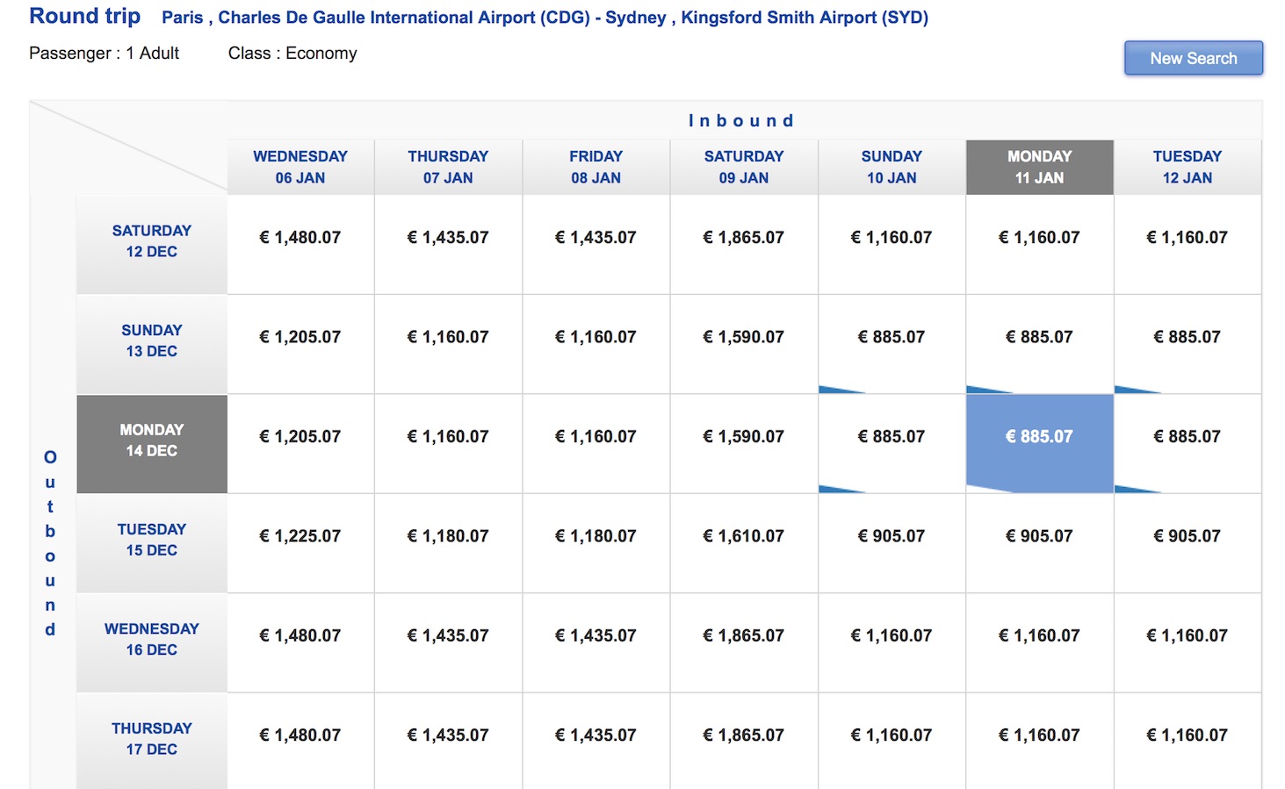1285x789 pixels.
Task: Pick fare for 12 Dec out, 12 Jan return
Action: (1188, 245)
